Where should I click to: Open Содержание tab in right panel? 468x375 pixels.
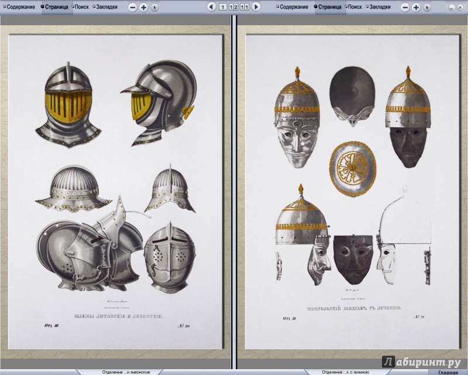292,6
